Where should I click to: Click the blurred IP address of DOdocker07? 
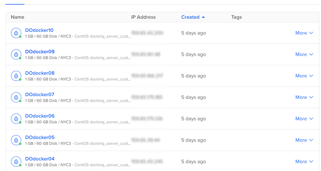147,97
